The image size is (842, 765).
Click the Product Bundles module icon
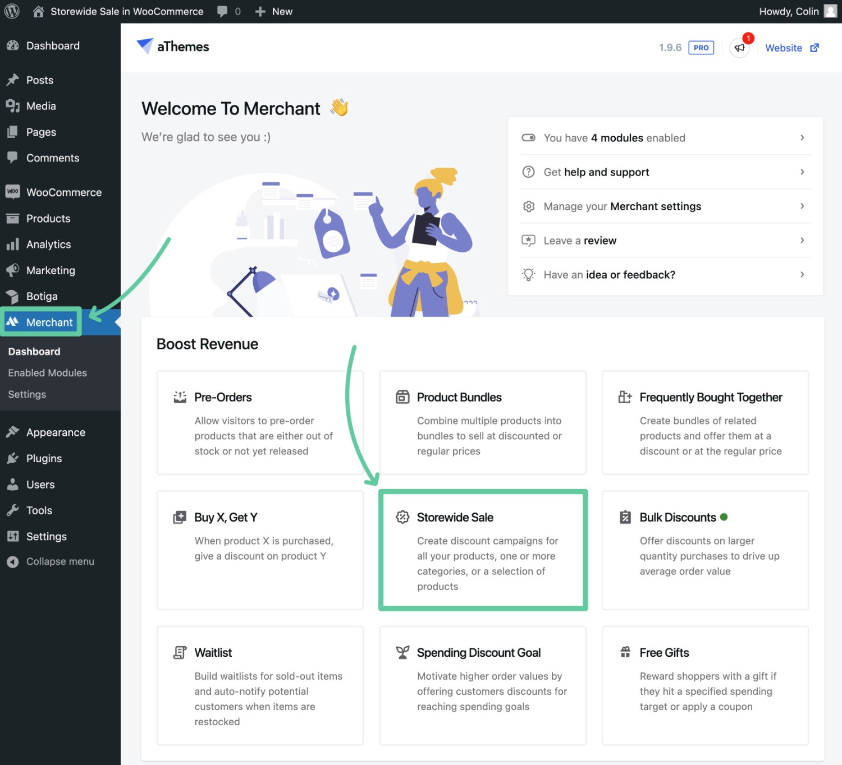tap(402, 397)
